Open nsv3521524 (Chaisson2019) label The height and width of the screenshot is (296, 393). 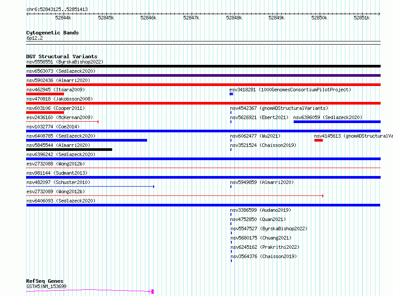(263, 145)
